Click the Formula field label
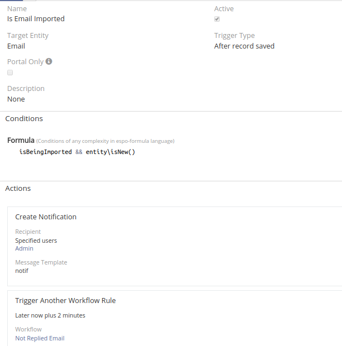Screen dimensions: 342x346 pyautogui.click(x=21, y=140)
